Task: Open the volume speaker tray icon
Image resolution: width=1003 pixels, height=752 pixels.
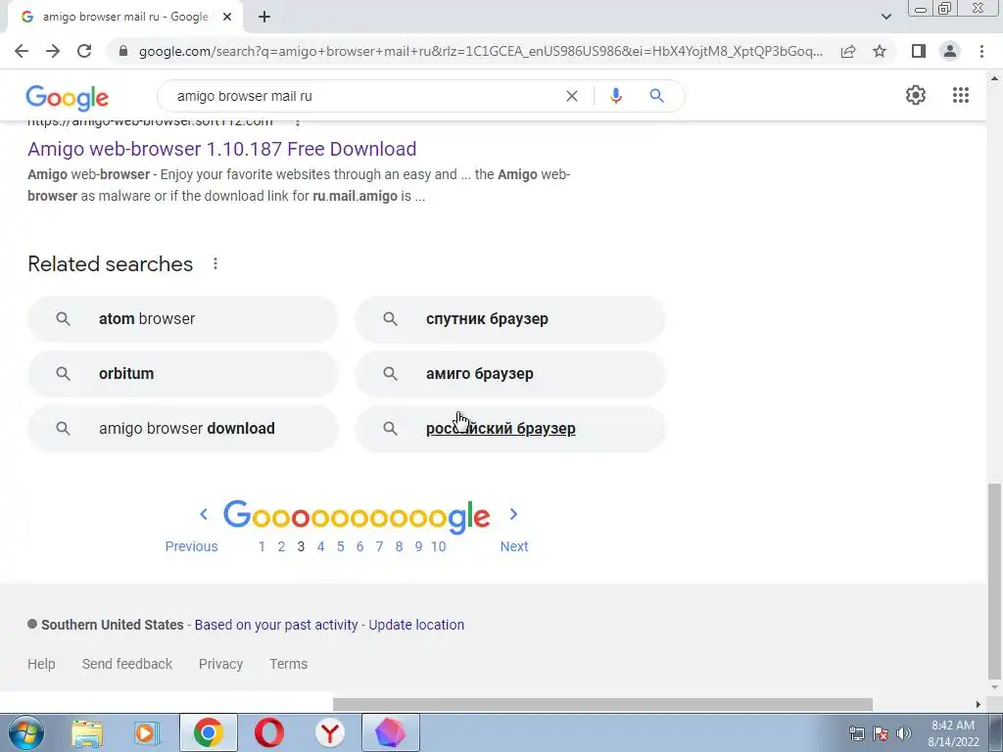Action: 903,733
